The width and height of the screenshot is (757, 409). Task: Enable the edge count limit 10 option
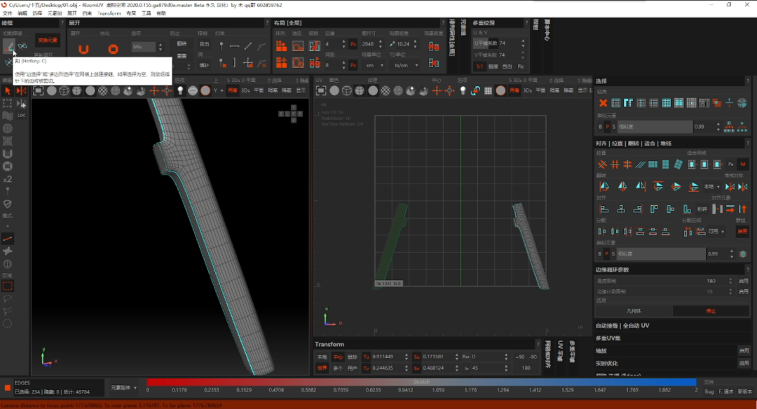click(x=744, y=291)
